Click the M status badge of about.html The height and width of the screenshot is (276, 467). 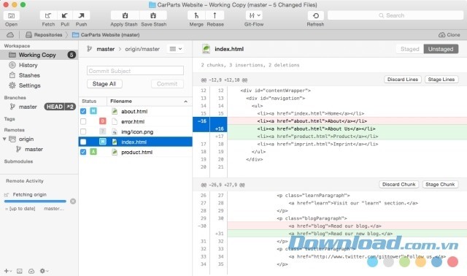93,111
